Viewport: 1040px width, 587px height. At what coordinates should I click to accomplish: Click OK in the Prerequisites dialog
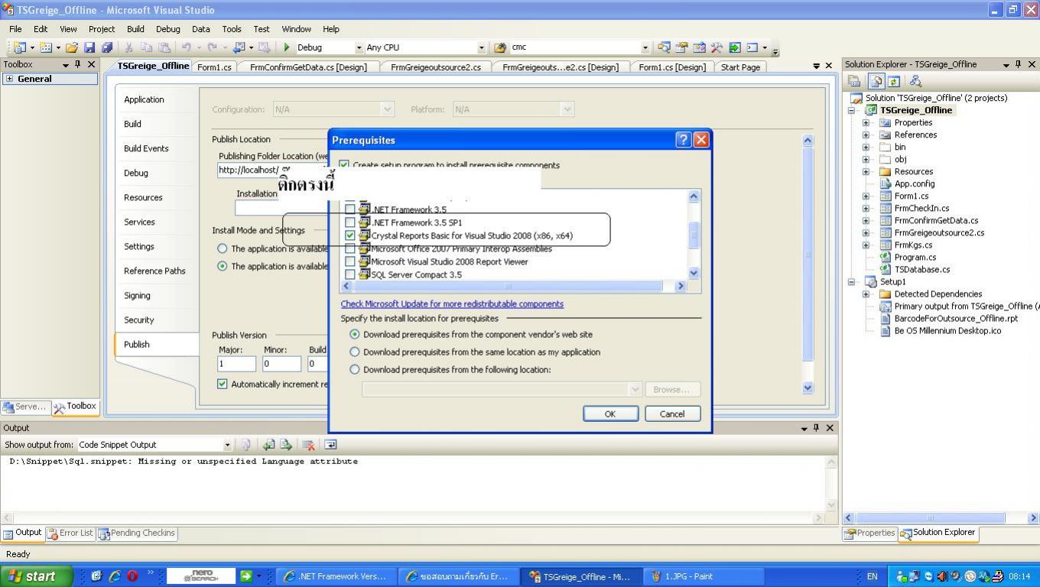point(610,413)
